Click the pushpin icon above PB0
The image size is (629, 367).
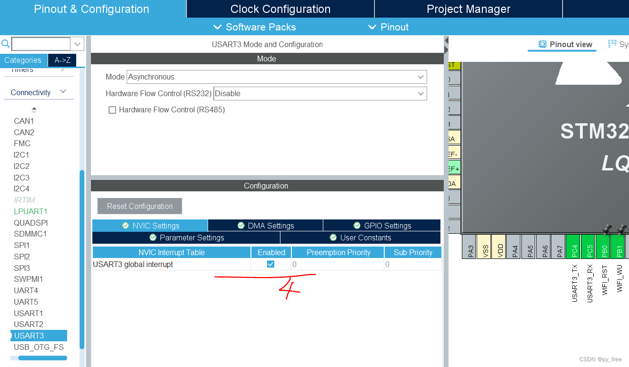pos(606,230)
